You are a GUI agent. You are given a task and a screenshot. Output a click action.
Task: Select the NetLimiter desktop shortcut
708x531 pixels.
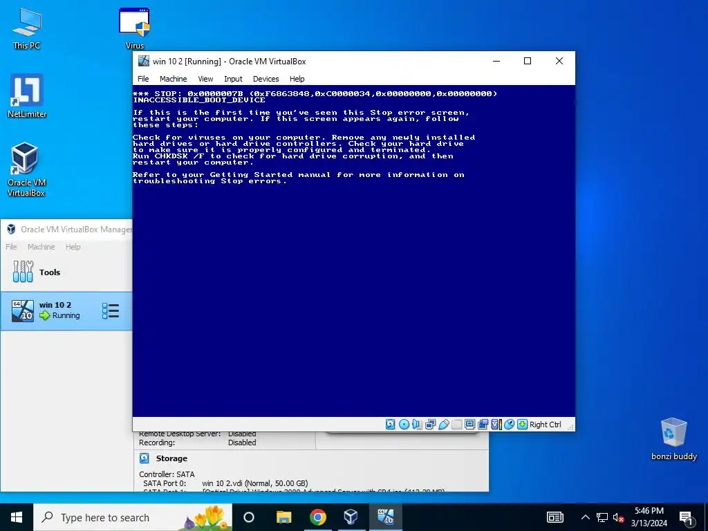click(x=27, y=96)
